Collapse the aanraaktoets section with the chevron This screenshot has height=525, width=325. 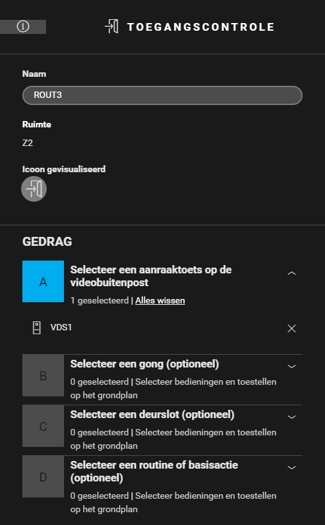(292, 273)
